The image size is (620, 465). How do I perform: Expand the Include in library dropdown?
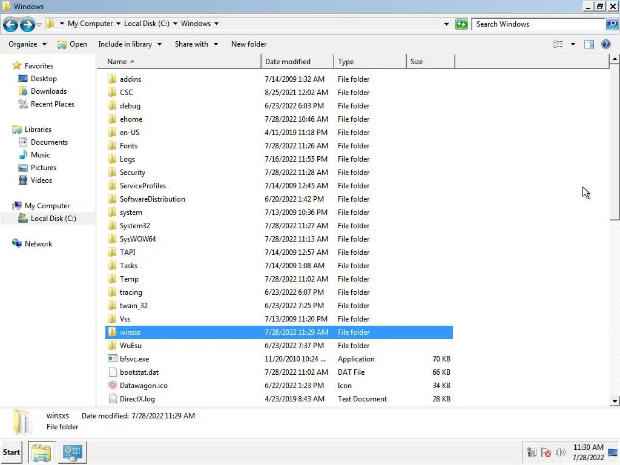[x=130, y=44]
